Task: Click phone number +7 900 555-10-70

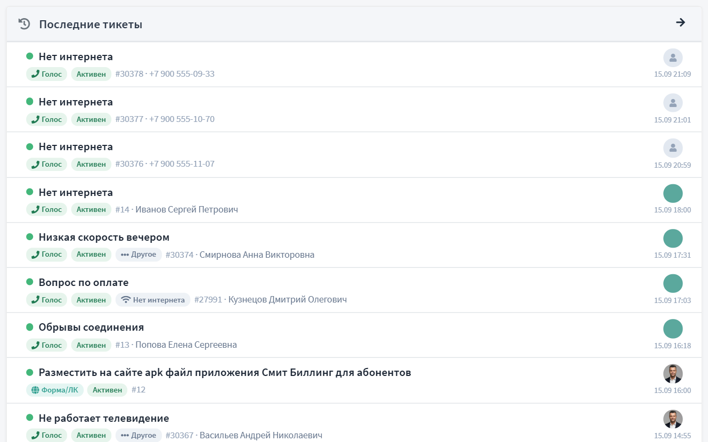Action: [x=182, y=119]
